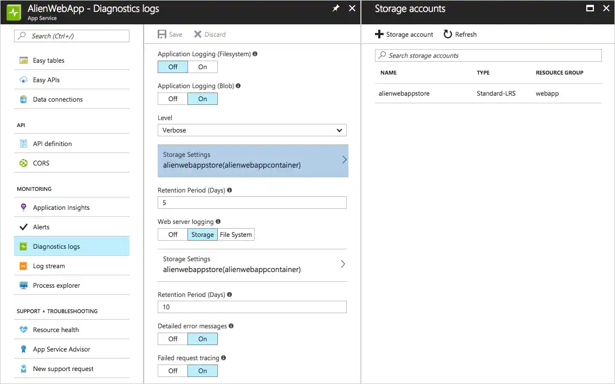Click the Save button label
The width and height of the screenshot is (615, 384).
click(x=176, y=35)
